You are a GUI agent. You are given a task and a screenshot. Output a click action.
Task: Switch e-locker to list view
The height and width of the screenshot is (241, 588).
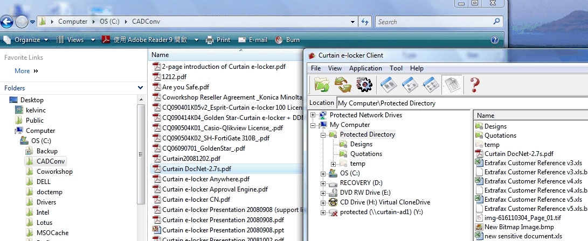[431, 84]
